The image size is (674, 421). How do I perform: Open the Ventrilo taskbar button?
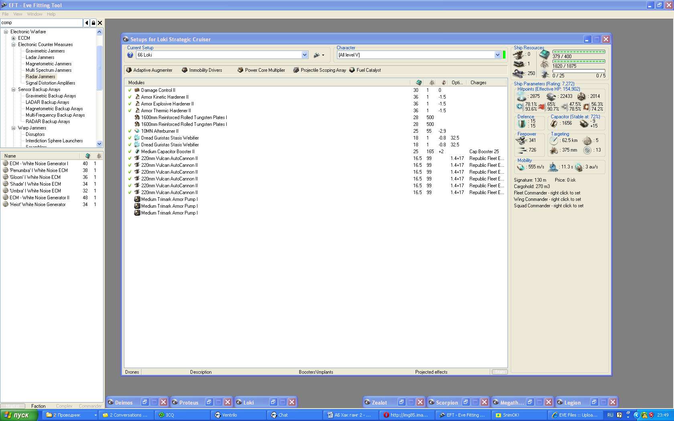pyautogui.click(x=240, y=415)
